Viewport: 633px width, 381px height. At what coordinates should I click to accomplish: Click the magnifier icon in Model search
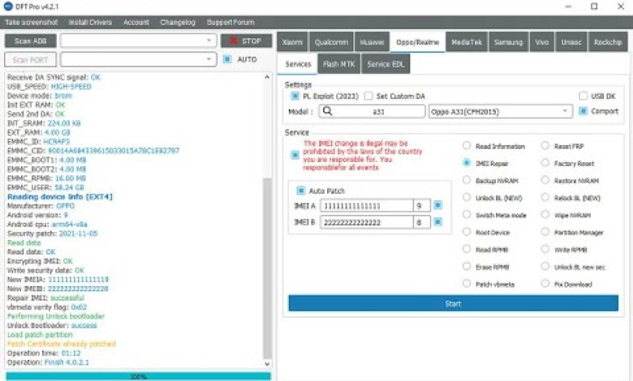tap(327, 111)
